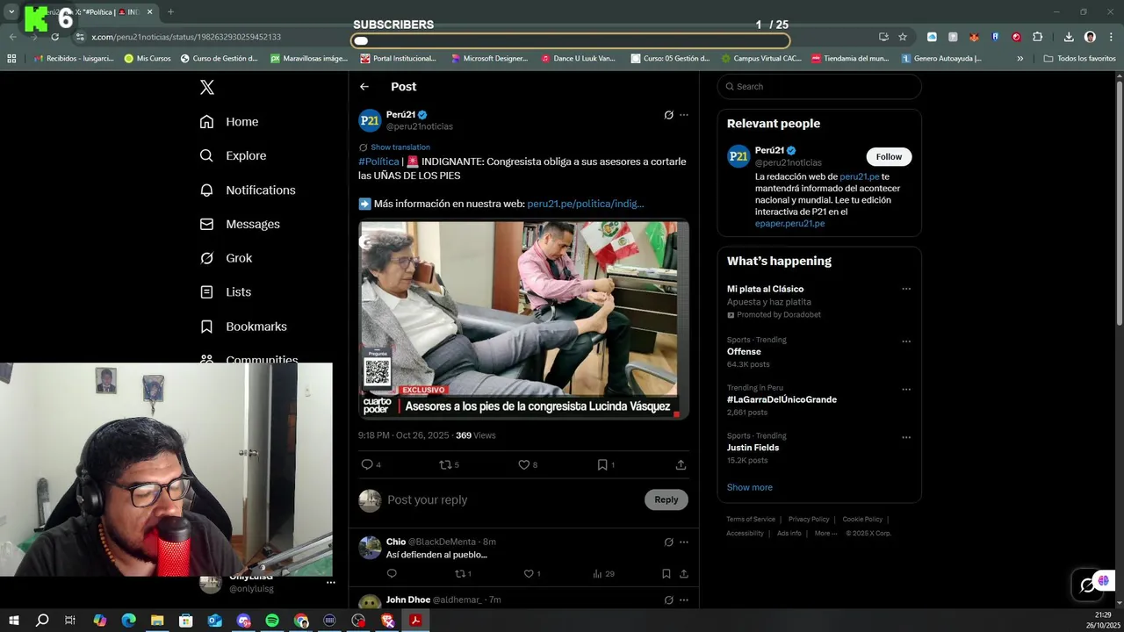
Task: Open the Justin Fields trend
Action: point(753,448)
